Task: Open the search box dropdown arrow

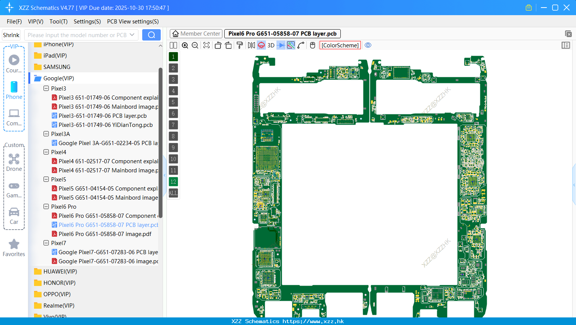Action: click(132, 35)
